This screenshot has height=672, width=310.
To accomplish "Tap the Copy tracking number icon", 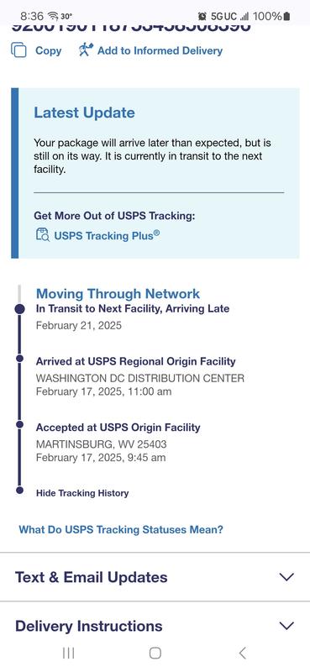I will 18,50.
